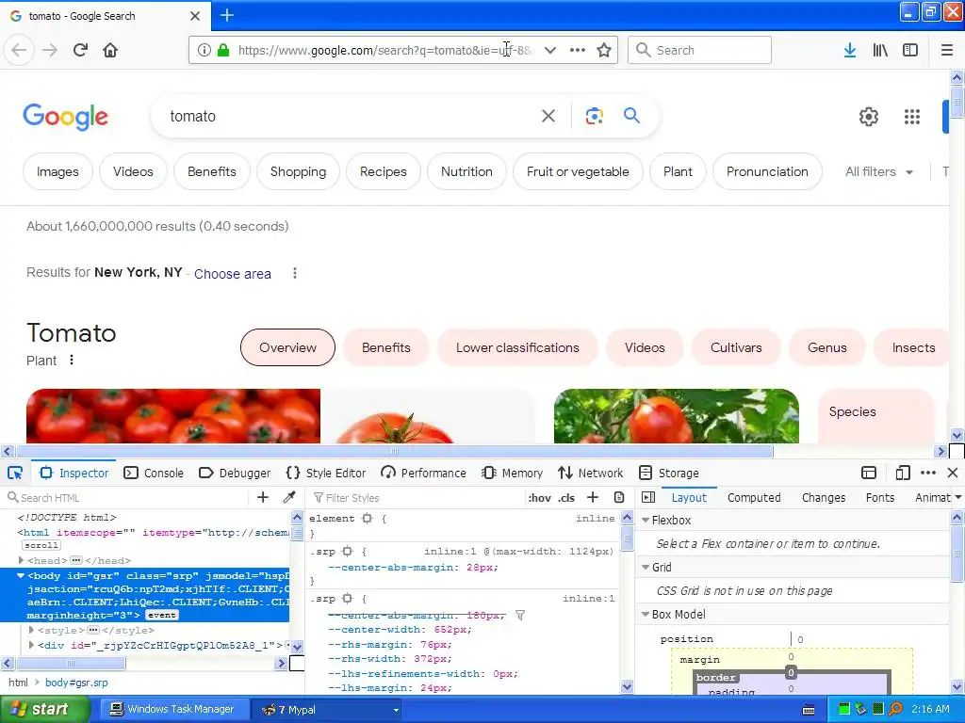The image size is (965, 723).
Task: Open the Style Editor tab
Action: [x=325, y=473]
